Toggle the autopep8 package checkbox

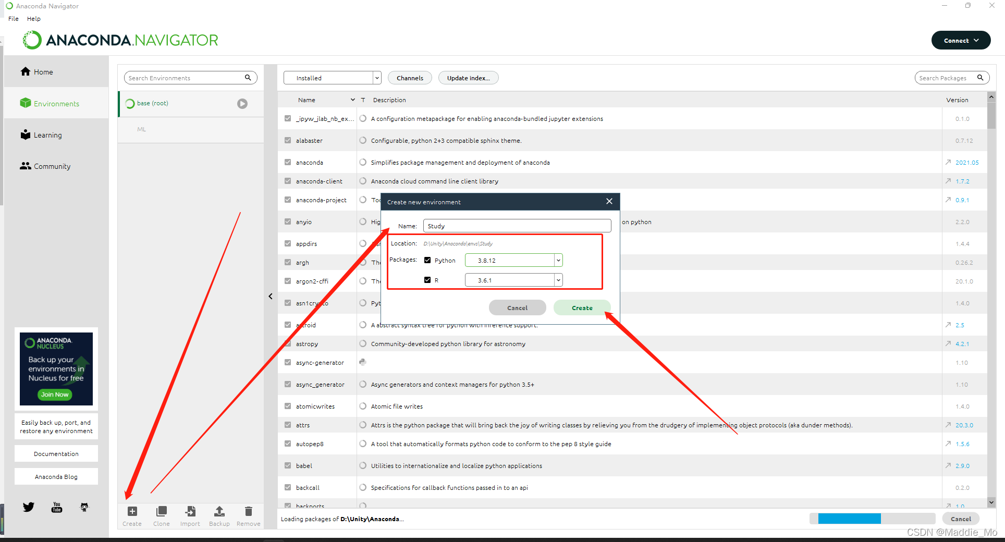[288, 444]
